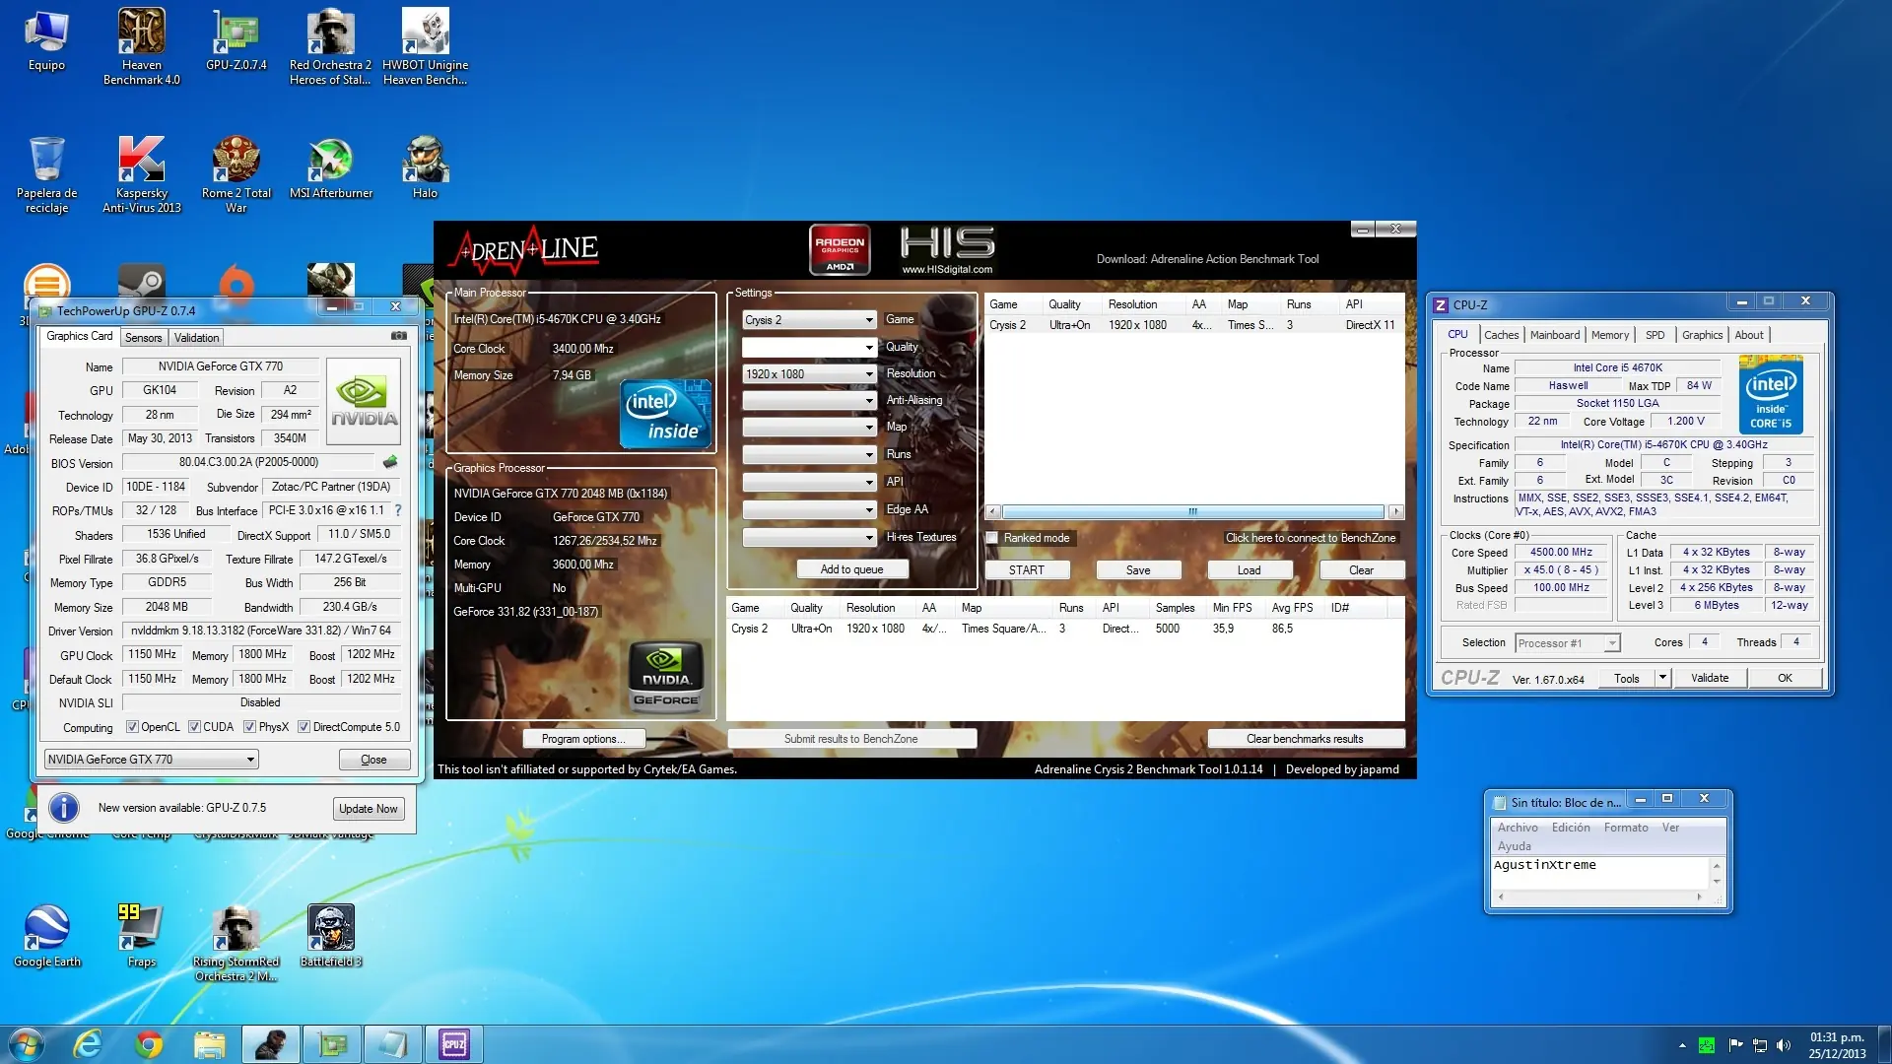Click here to connect to BenchZone link
This screenshot has height=1064, width=1892.
(1310, 538)
